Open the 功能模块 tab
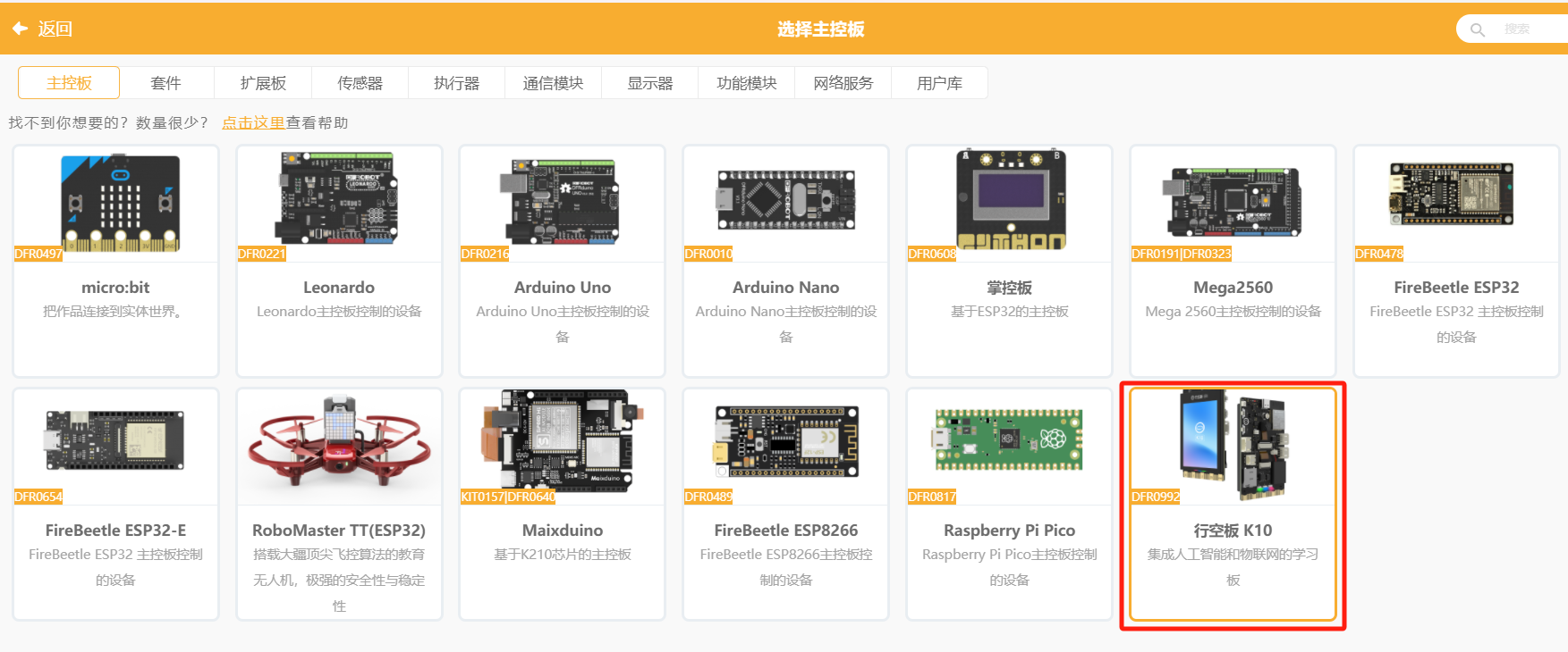Screen dimensions: 1568x652 746,83
